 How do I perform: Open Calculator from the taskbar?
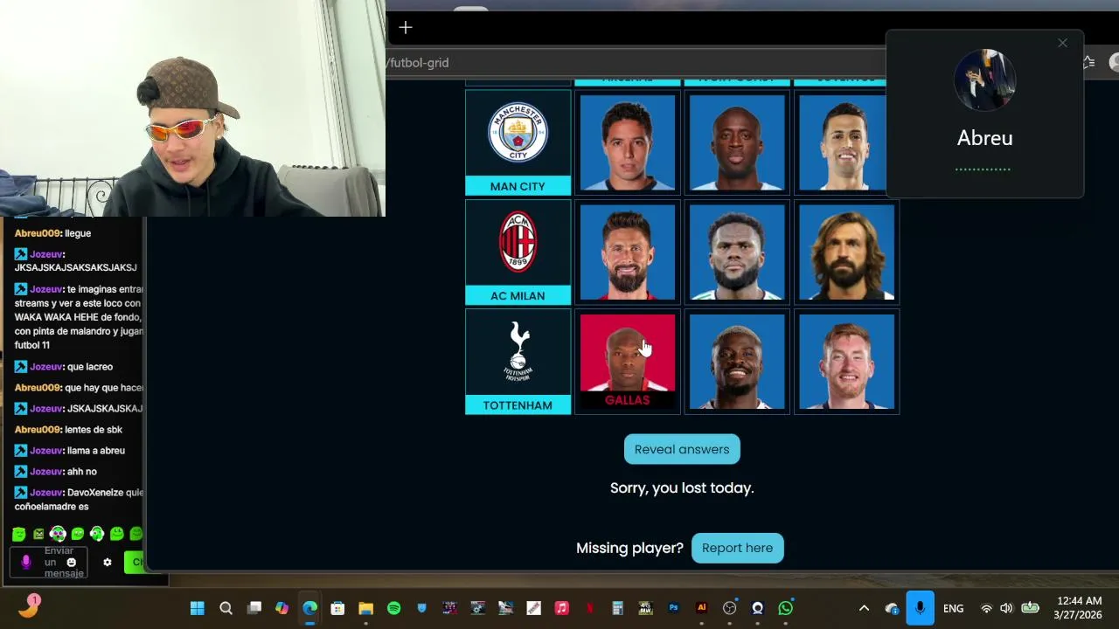coord(617,608)
